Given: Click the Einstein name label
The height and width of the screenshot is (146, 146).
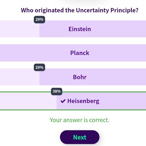Looking at the screenshot, I should 80,29.
